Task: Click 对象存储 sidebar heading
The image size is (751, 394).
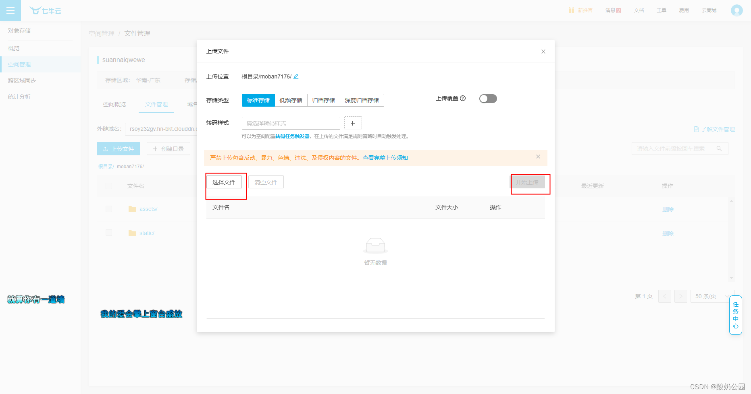Action: pos(19,31)
